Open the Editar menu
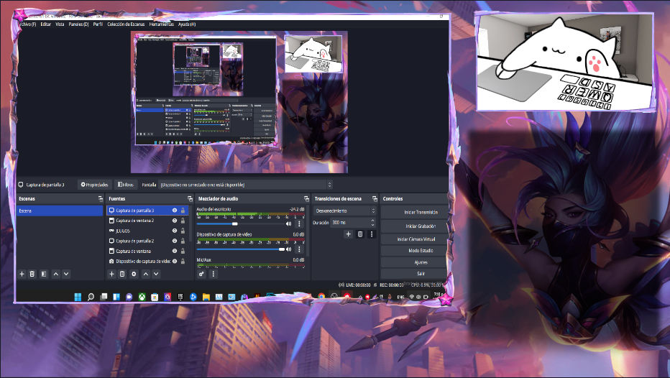The width and height of the screenshot is (670, 378). pyautogui.click(x=46, y=24)
